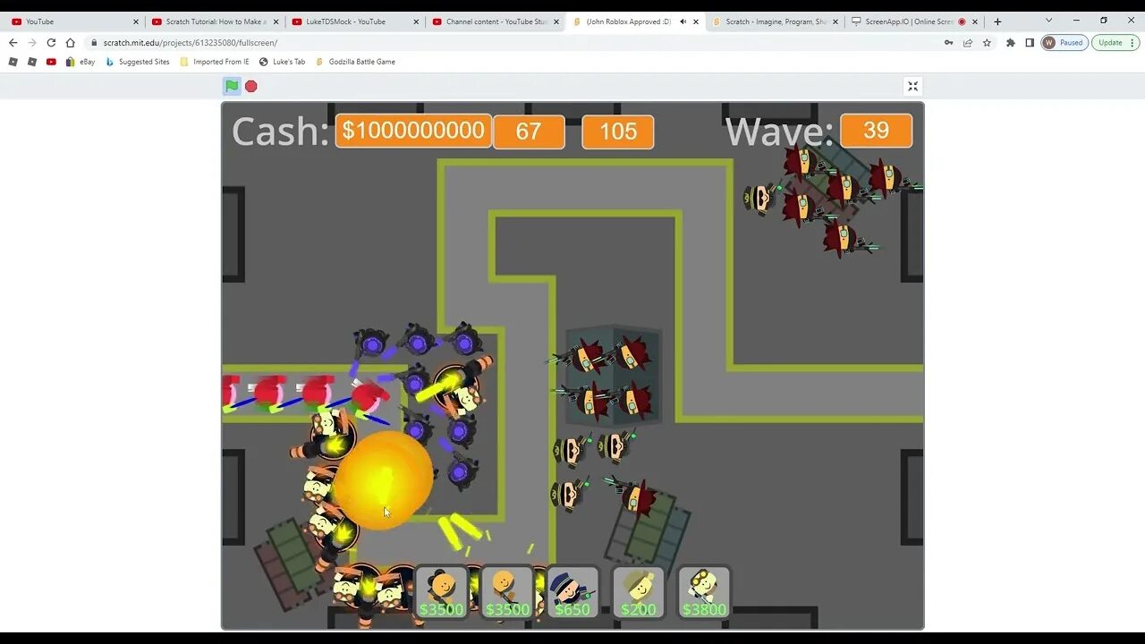
Task: Click the browser forward arrow
Action: (32, 42)
